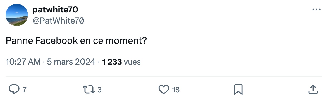Show the 7 replies count
Viewport: 325px width, 102px height.
click(x=25, y=90)
